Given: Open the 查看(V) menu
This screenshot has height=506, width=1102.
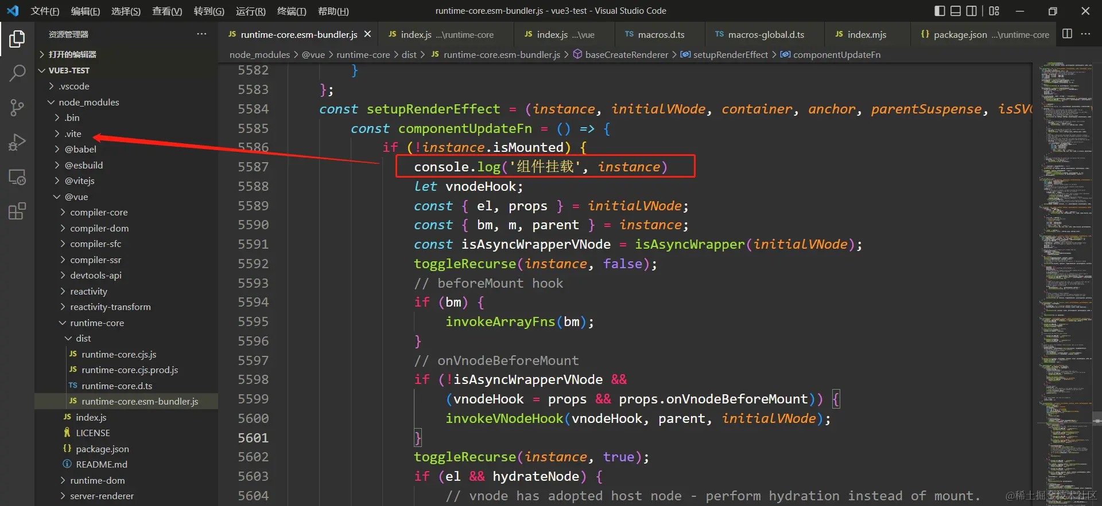Looking at the screenshot, I should 167,11.
